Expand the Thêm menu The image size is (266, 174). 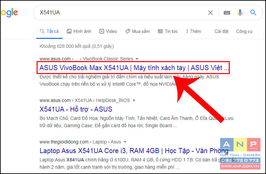(194, 31)
